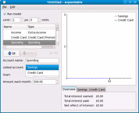Image resolution: width=139 pixels, height=113 pixels.
Task: Choose Credit Card in Linked account dropdown
Action: click(42, 73)
